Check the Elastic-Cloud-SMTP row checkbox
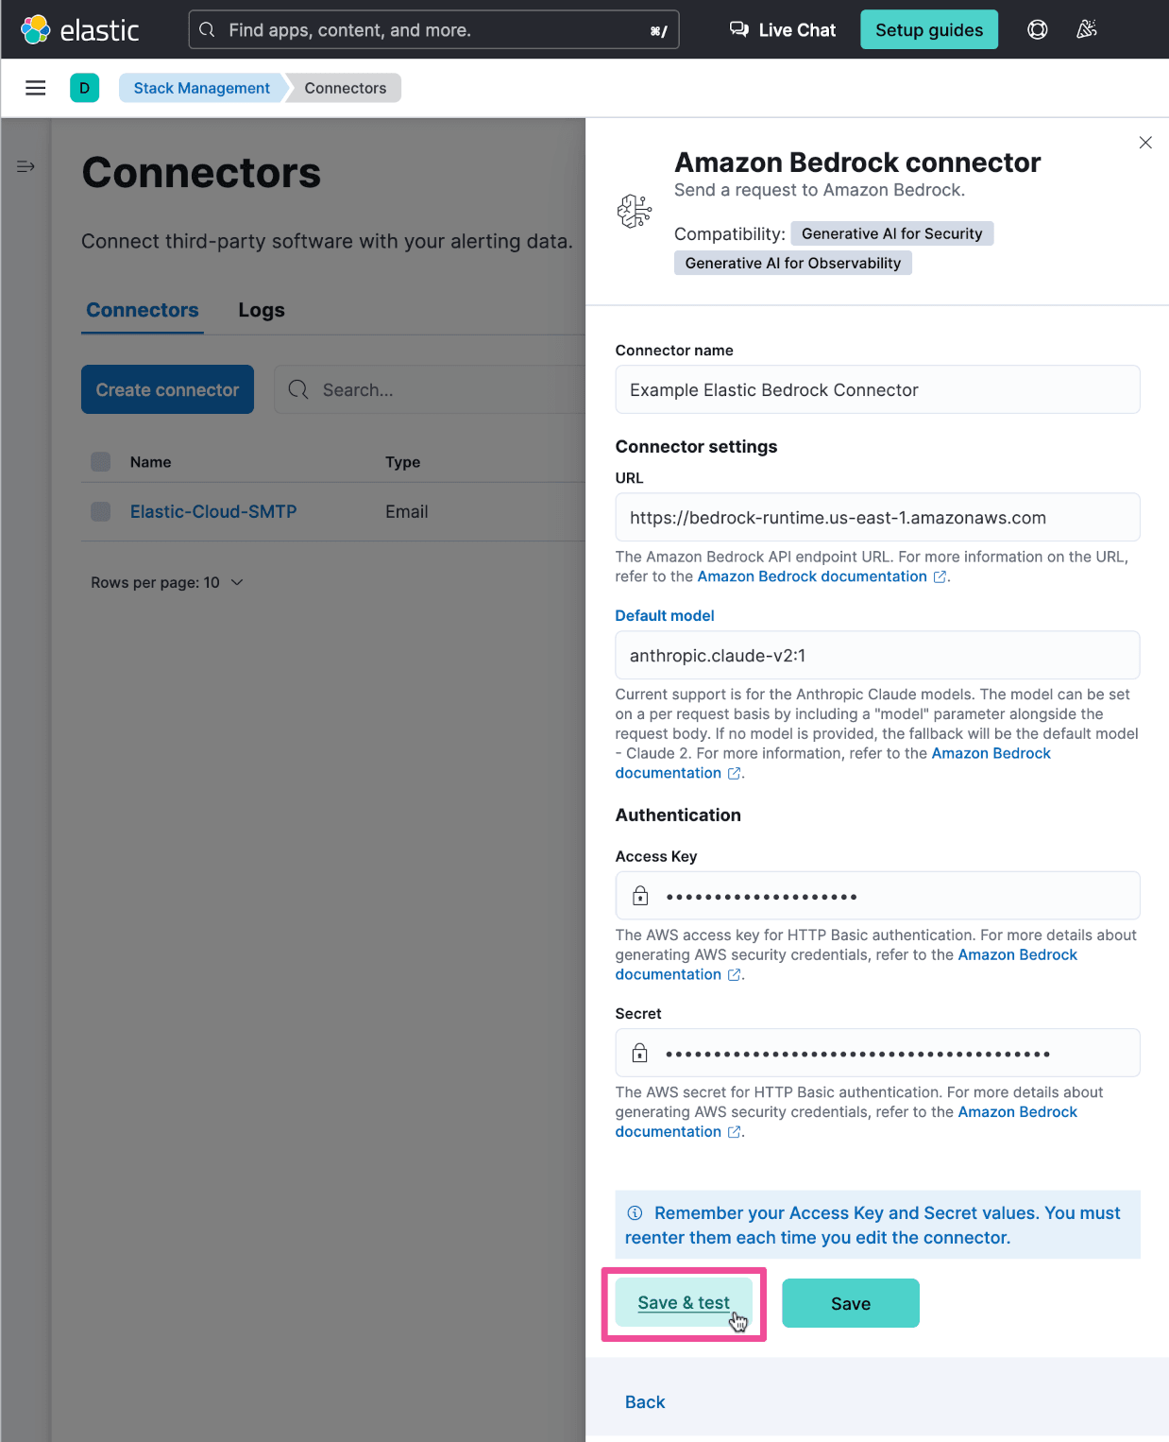 101,511
